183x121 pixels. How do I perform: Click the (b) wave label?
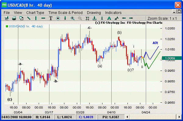click(119, 33)
